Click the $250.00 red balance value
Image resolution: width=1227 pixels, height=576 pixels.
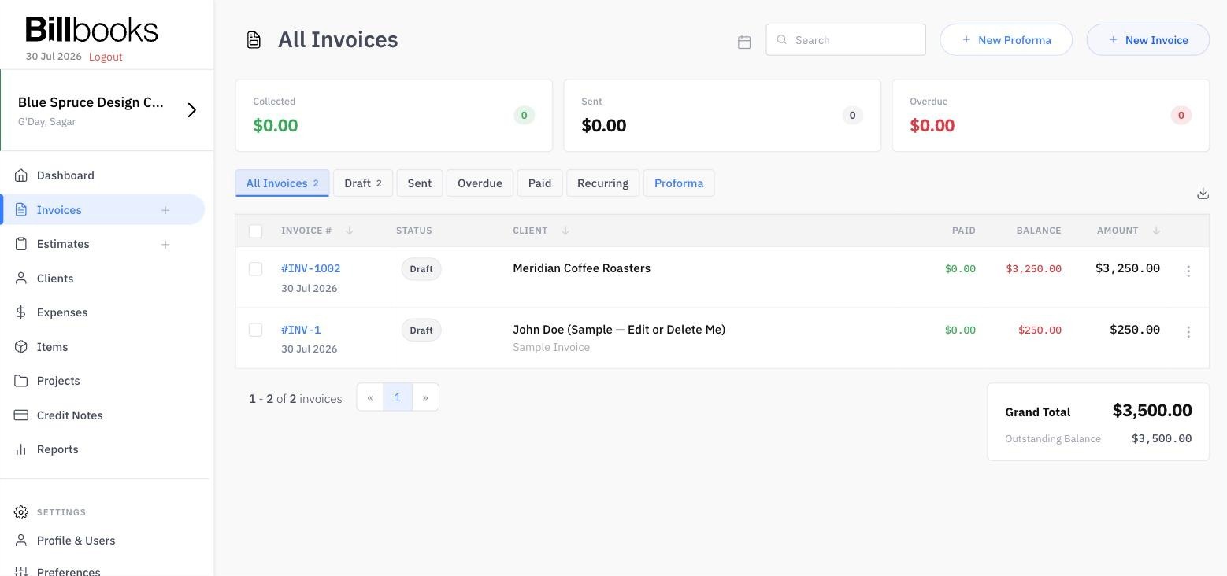(1040, 330)
